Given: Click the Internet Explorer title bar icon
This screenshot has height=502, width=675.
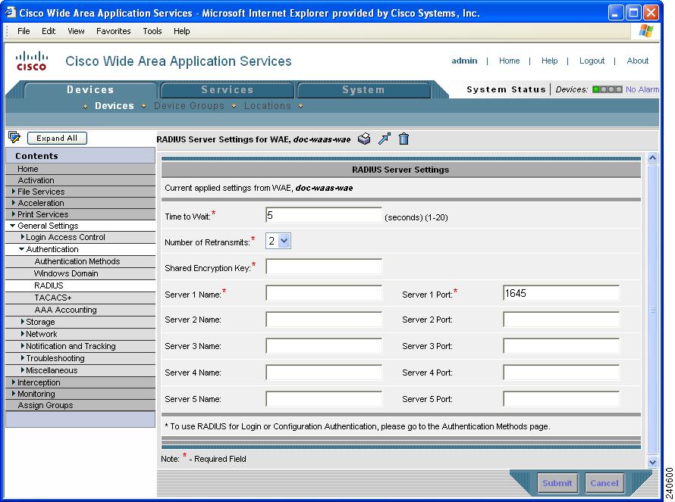Looking at the screenshot, I should [9, 12].
